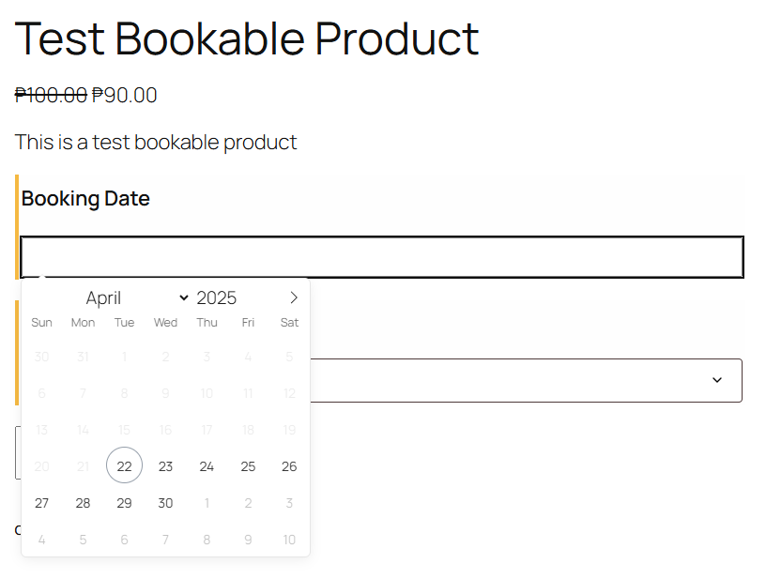The height and width of the screenshot is (579, 766).
Task: Click the ₱90.00 sale price
Action: (125, 96)
